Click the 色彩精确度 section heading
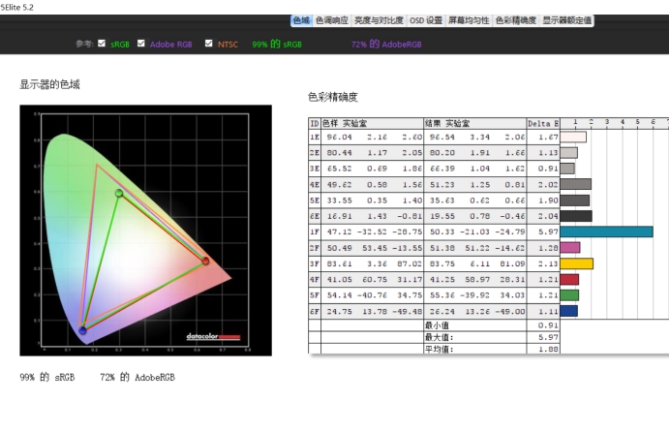Image resolution: width=670 pixels, height=432 pixels. pyautogui.click(x=333, y=98)
